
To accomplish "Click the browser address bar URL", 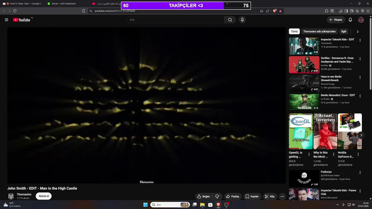I will coord(115,11).
